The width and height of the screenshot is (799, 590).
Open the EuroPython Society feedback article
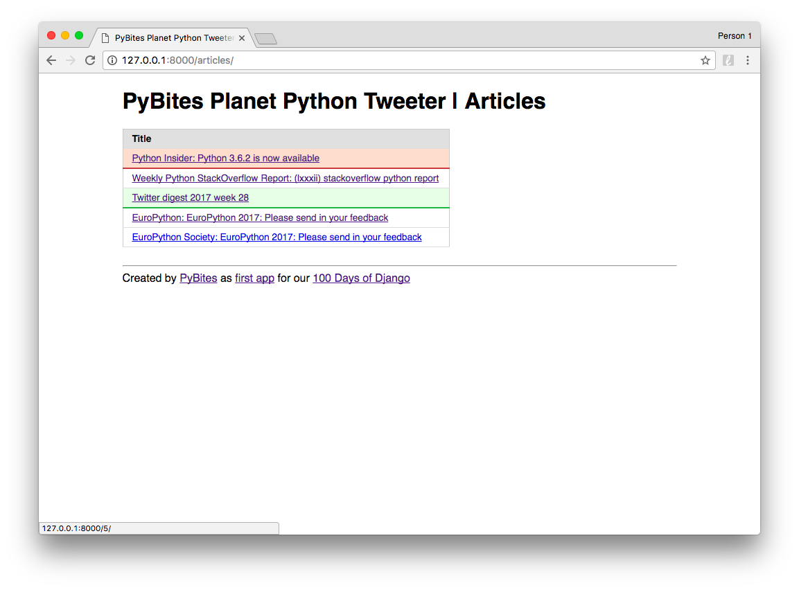coord(276,237)
